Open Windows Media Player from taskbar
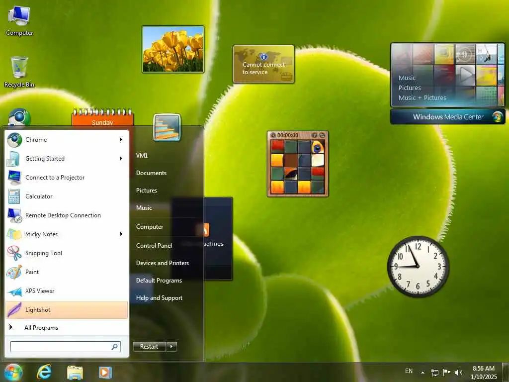The image size is (509, 382). (x=105, y=373)
